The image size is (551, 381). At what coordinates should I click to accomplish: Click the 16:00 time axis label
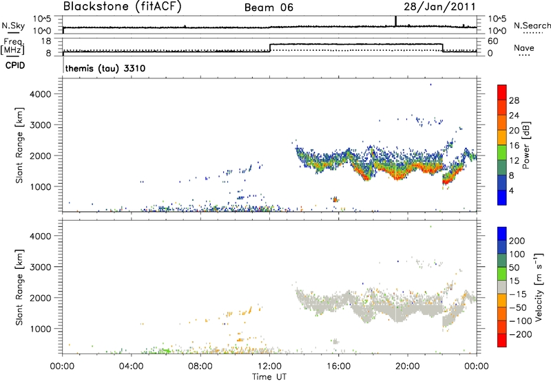338,367
